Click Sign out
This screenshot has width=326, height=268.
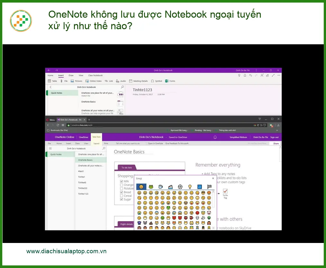pyautogui.click(x=275, y=137)
